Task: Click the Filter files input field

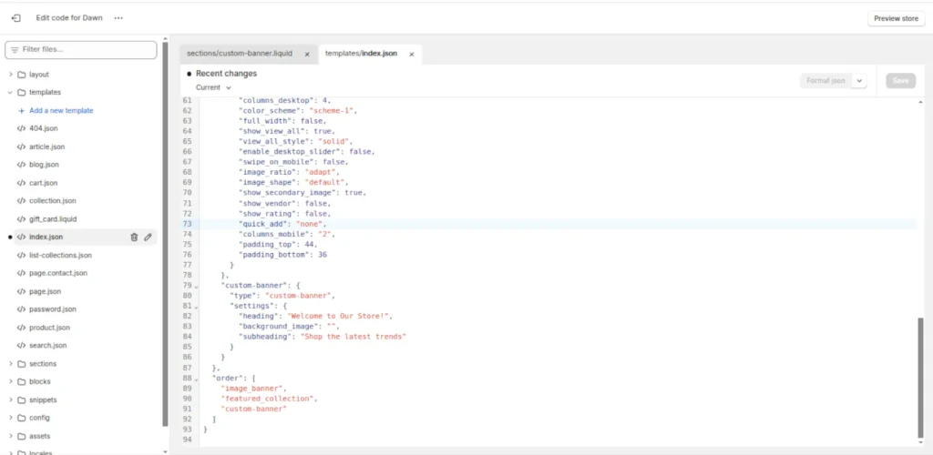Action: 81,50
